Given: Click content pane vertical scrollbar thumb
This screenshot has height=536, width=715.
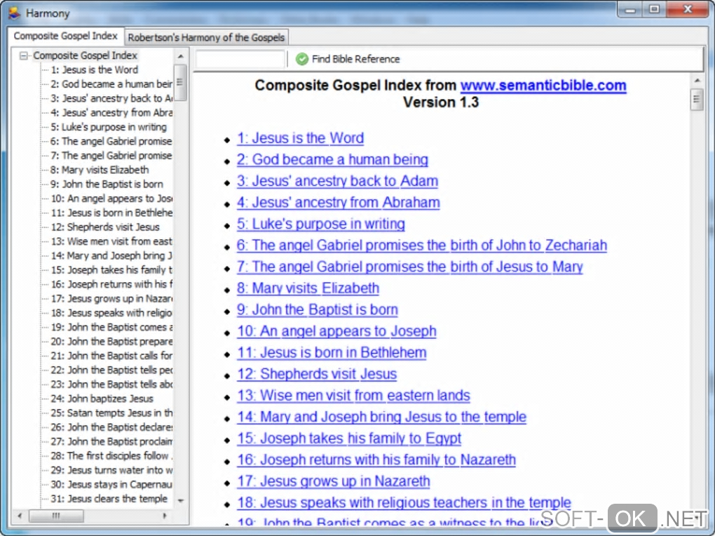Looking at the screenshot, I should 697,99.
